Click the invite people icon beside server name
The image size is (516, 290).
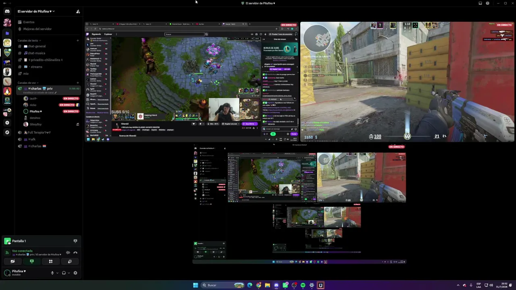coord(78,11)
